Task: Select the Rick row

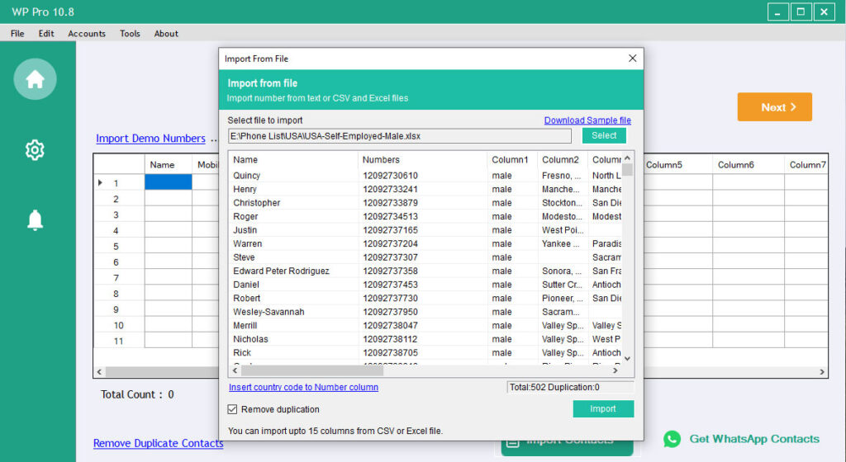Action: pos(425,353)
